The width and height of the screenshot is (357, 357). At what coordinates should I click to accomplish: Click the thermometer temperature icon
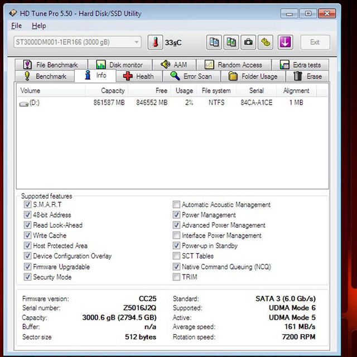155,42
